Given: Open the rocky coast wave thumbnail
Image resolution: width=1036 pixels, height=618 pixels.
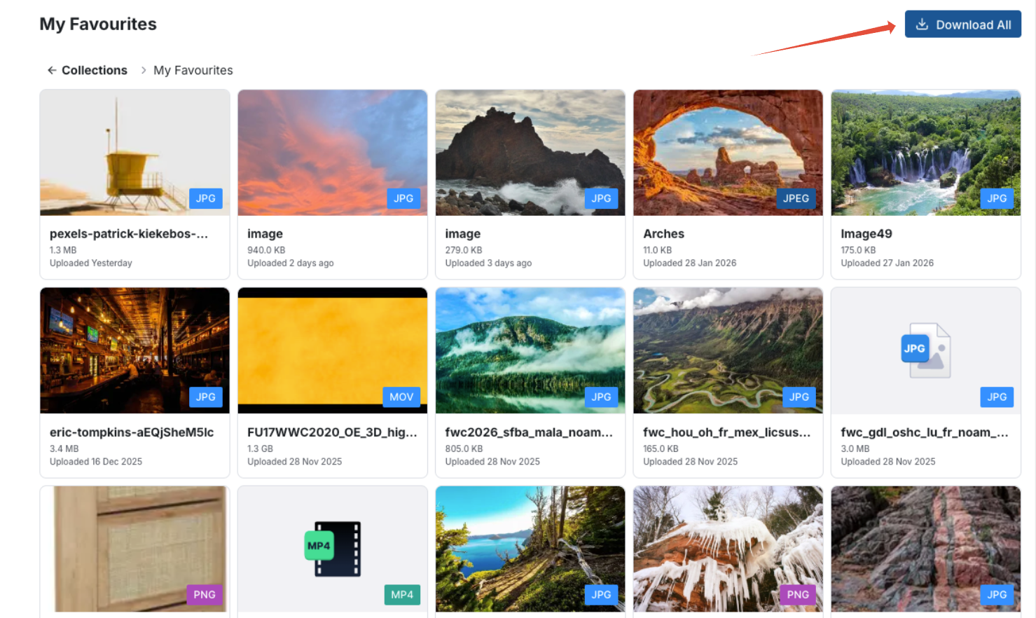Looking at the screenshot, I should click(x=530, y=153).
